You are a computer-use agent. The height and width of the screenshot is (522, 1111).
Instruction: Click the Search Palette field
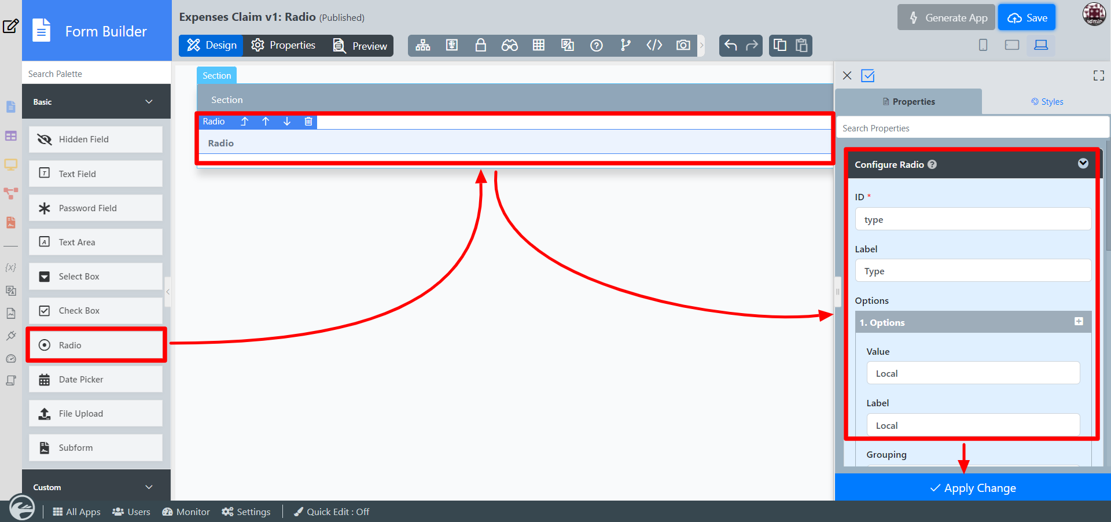click(x=96, y=74)
